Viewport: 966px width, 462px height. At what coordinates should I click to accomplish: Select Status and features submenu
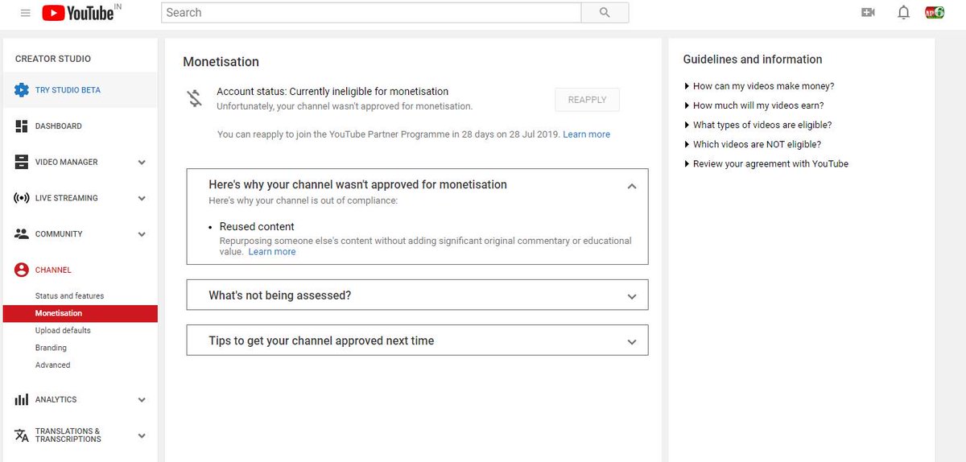(69, 296)
